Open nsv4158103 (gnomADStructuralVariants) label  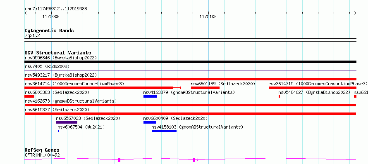point(197,127)
